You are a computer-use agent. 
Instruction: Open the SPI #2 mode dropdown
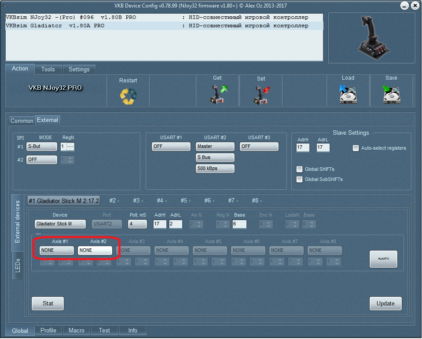tap(42, 160)
